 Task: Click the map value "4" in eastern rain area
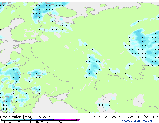[x=139, y=34]
